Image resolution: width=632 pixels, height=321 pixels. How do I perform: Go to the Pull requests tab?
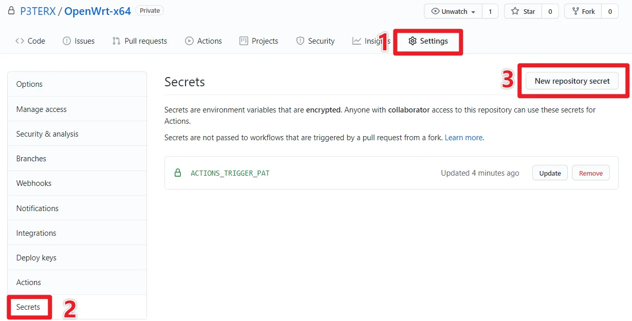coord(140,41)
